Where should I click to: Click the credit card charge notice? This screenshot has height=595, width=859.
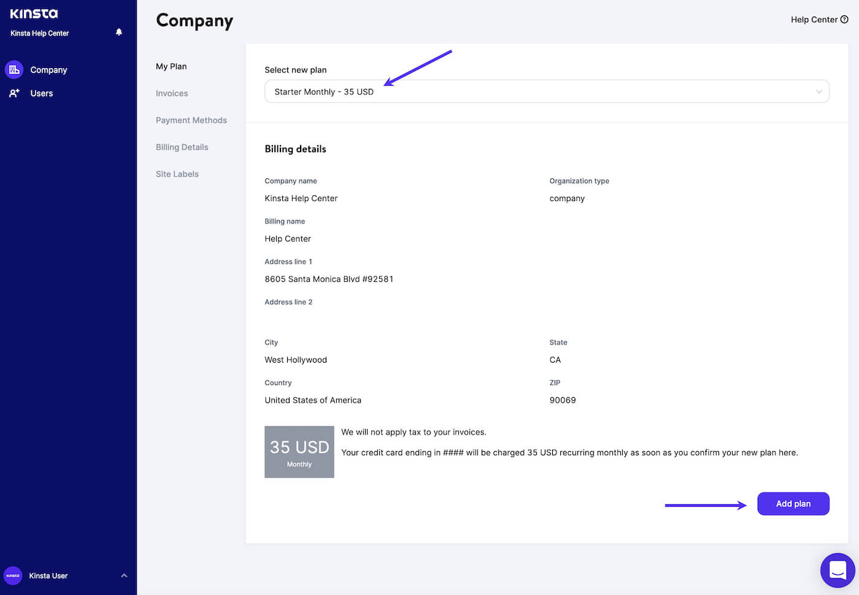[569, 453]
